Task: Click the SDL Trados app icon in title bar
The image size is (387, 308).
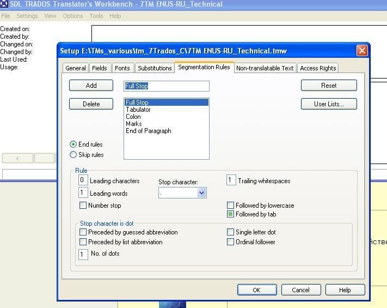Action: [x=4, y=4]
